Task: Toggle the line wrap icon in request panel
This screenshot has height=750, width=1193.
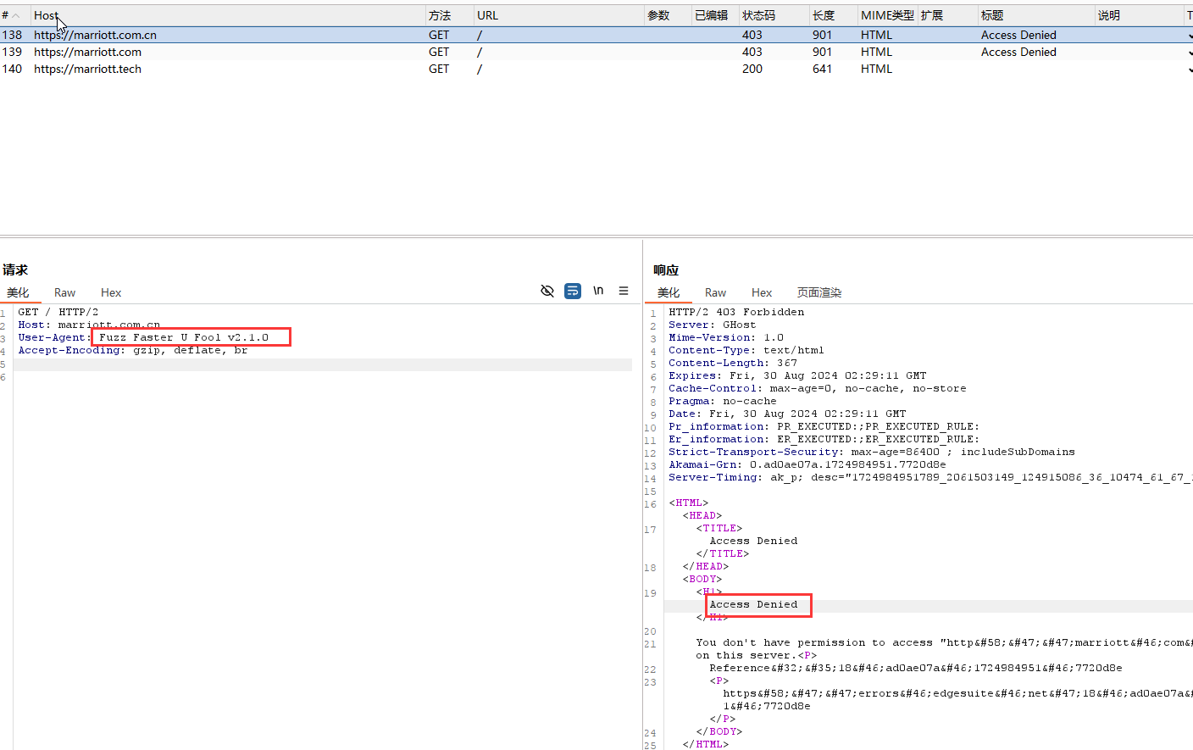Action: [x=573, y=291]
